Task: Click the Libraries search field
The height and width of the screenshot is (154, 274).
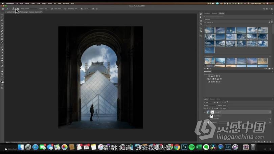Action: click(238, 17)
